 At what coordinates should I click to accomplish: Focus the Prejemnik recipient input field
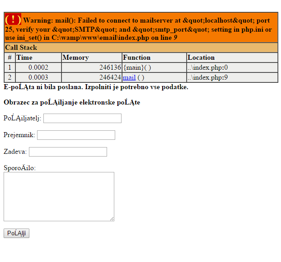tap(76, 135)
